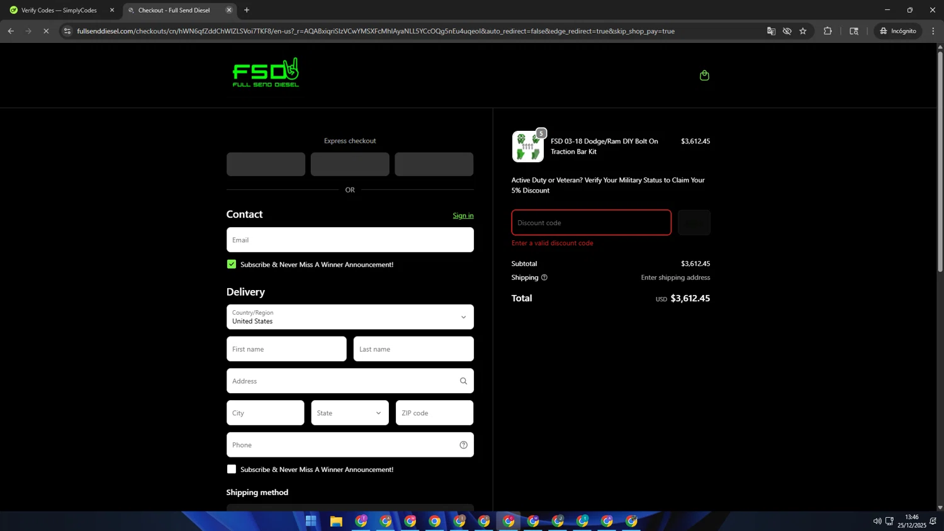This screenshot has width=944, height=531.
Task: Bookmark this page with the star icon
Action: (x=803, y=31)
